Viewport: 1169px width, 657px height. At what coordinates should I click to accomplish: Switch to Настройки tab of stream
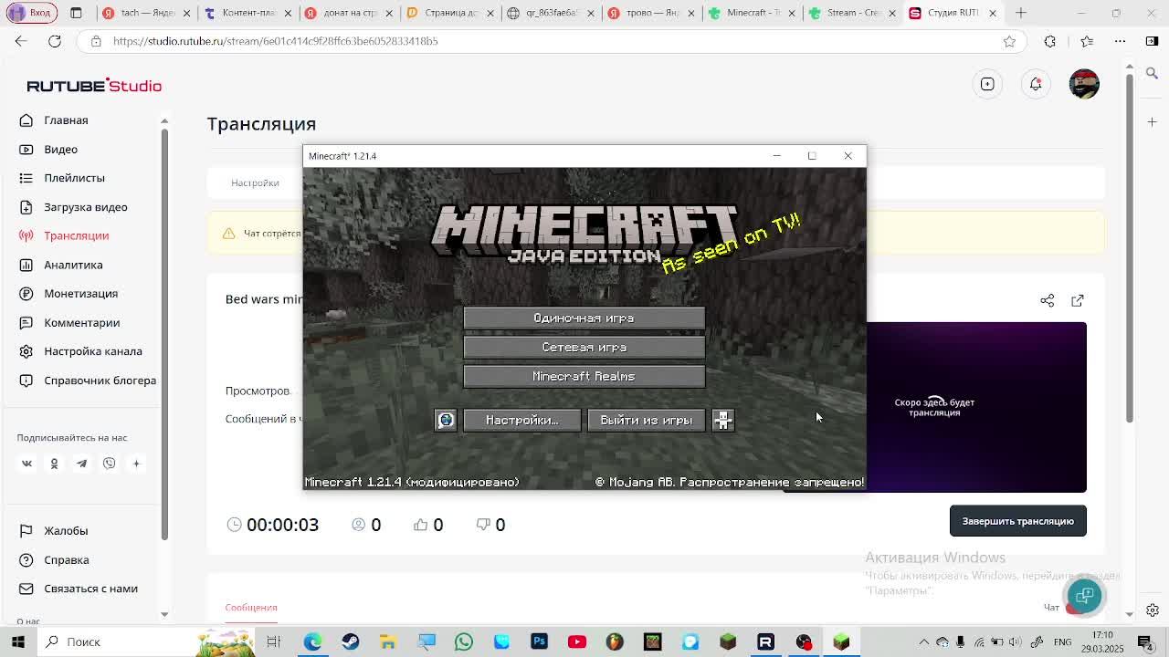pyautogui.click(x=255, y=183)
